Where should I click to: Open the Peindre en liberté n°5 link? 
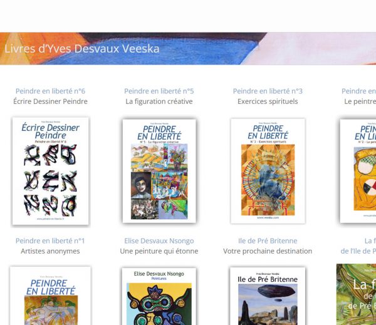[159, 91]
